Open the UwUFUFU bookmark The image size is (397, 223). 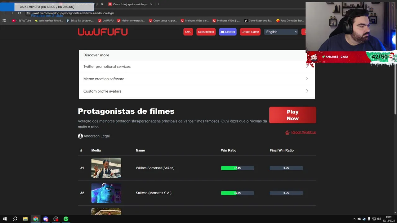tap(106, 21)
